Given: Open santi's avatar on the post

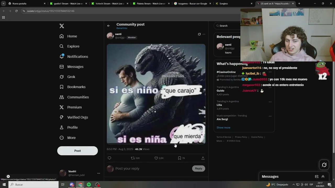Looking at the screenshot, I should click(x=110, y=36).
